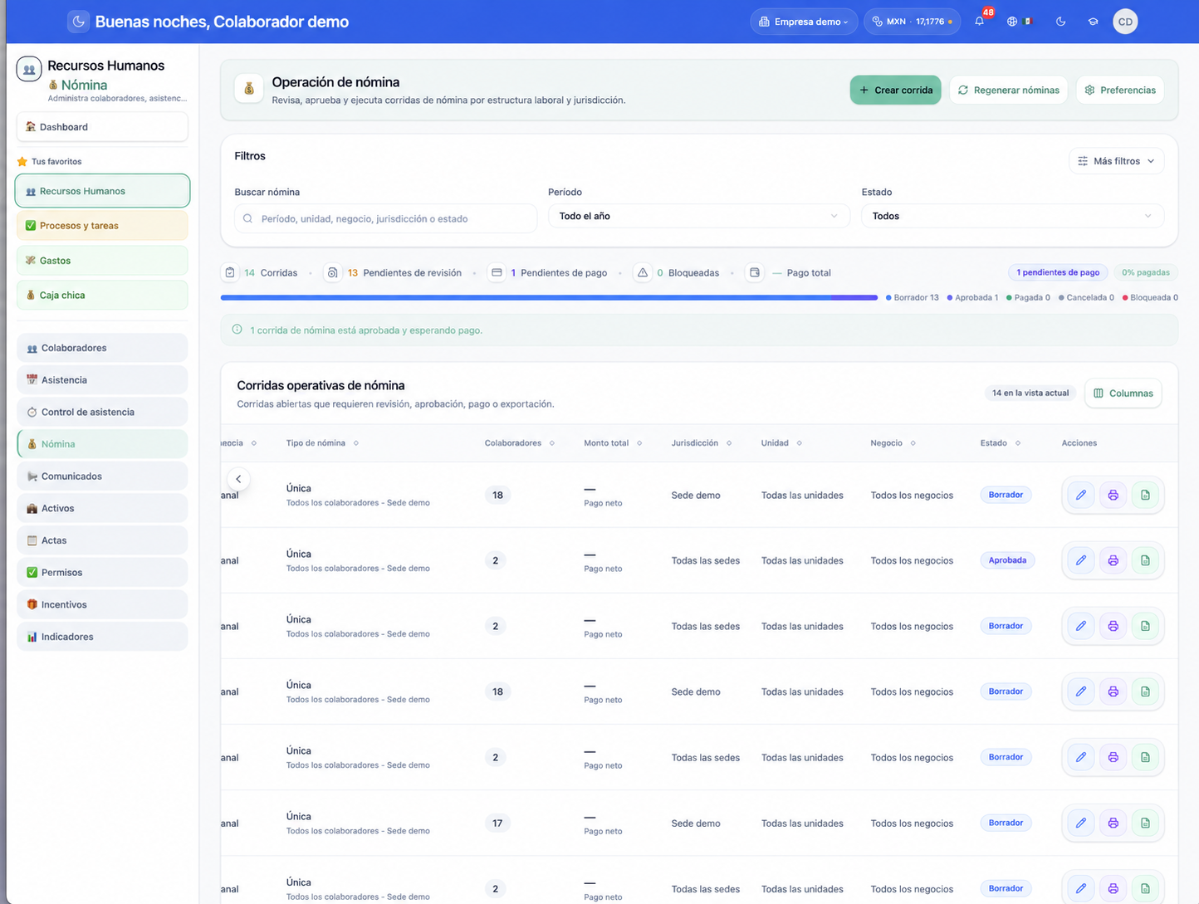Click the money bag icon beside Operación de nómina

tap(249, 89)
